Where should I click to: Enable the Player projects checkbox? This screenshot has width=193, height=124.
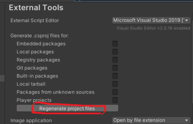[115, 100]
